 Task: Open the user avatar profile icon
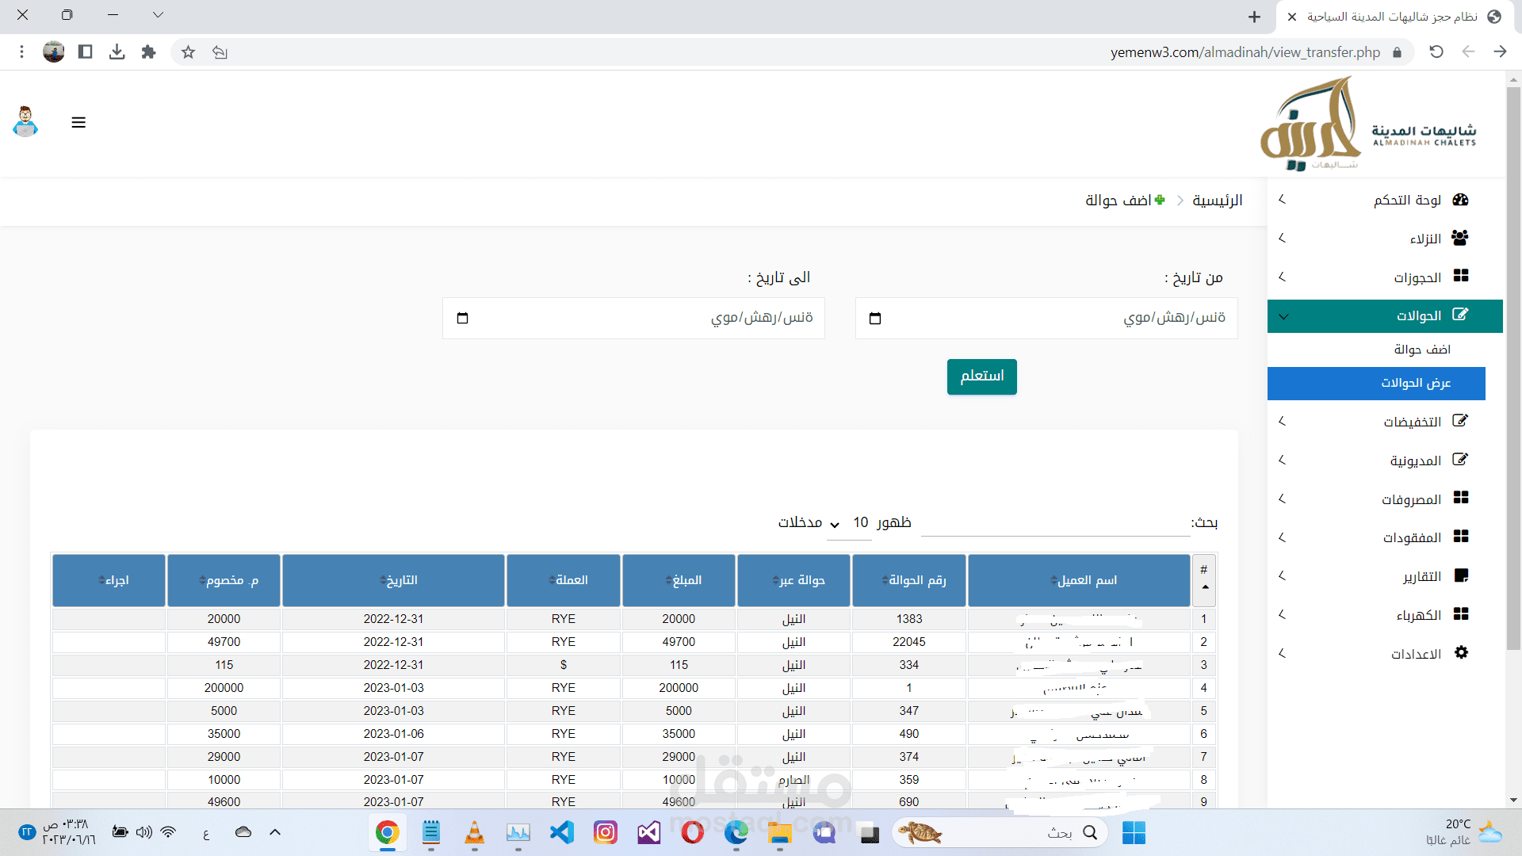(x=25, y=122)
